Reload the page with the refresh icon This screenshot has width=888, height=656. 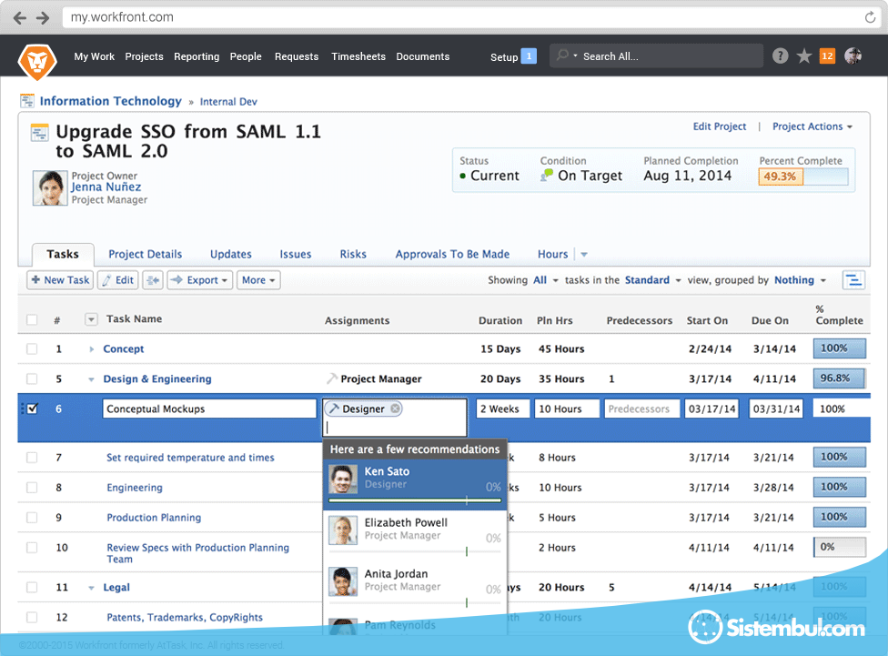[870, 17]
